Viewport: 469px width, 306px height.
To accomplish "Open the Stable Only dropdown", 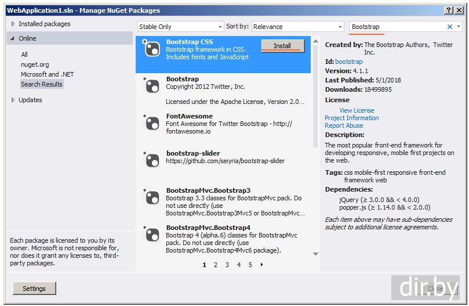I will tap(180, 27).
